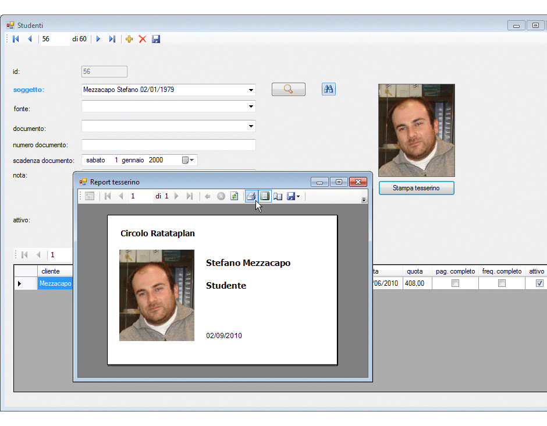Click the id field showing 56
The width and height of the screenshot is (547, 426).
[x=104, y=72]
